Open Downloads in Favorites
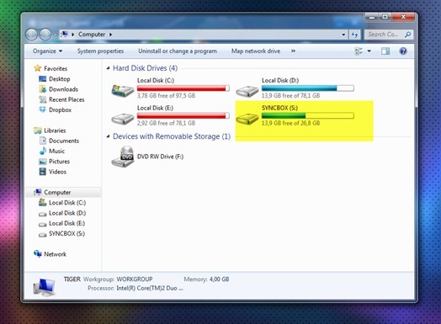The image size is (441, 324). 63,89
